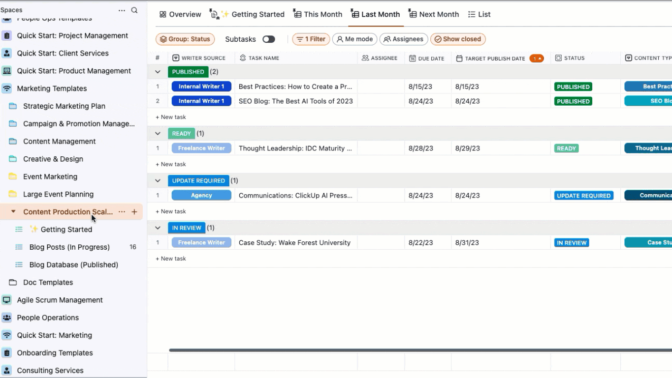This screenshot has height=378, width=672.
Task: Click the sort badge on Target Publish Date column
Action: click(537, 58)
